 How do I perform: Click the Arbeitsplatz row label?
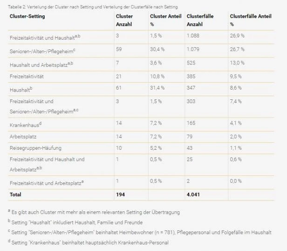pyautogui.click(x=23, y=137)
